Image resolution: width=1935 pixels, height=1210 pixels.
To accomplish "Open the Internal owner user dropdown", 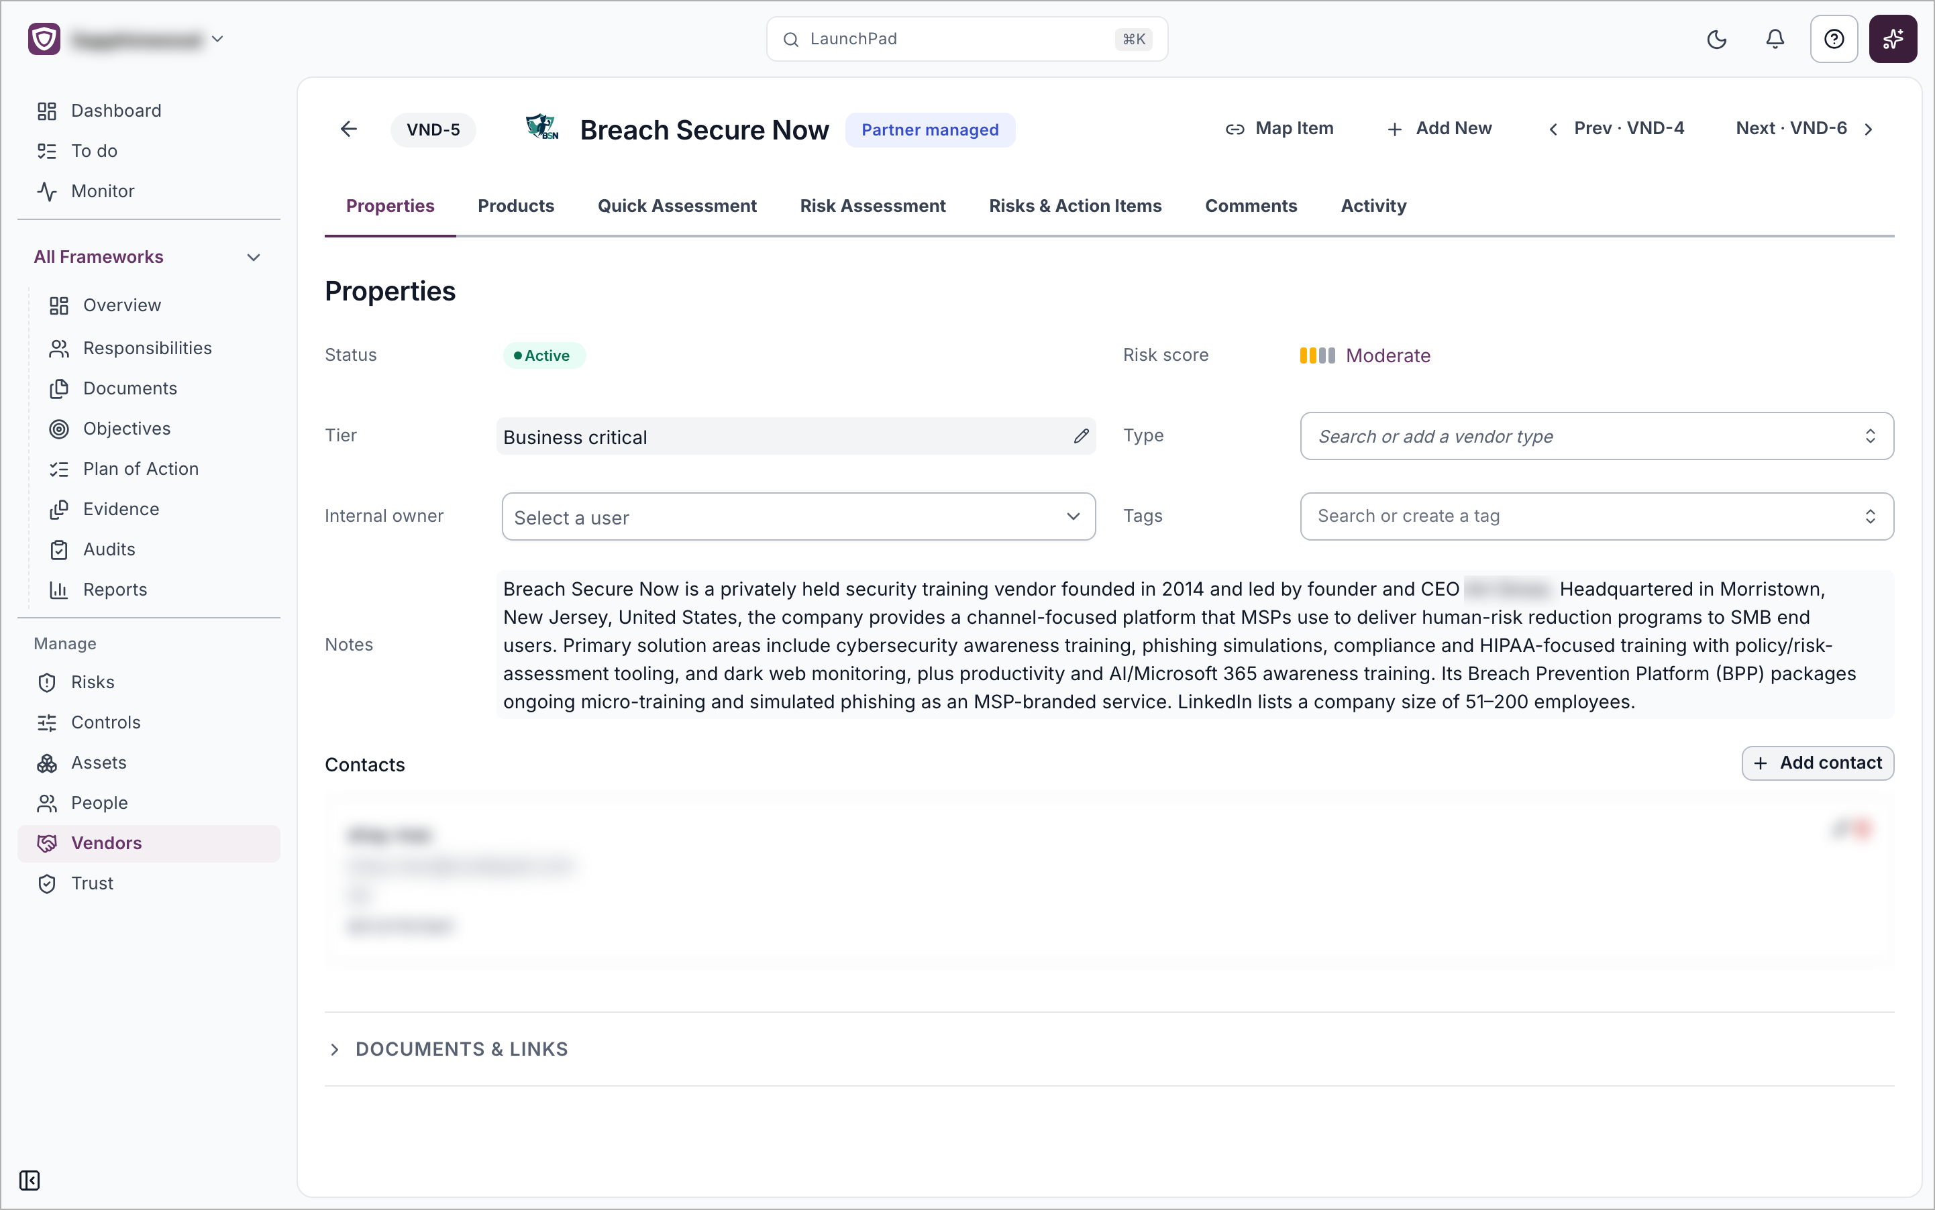I will click(x=798, y=517).
